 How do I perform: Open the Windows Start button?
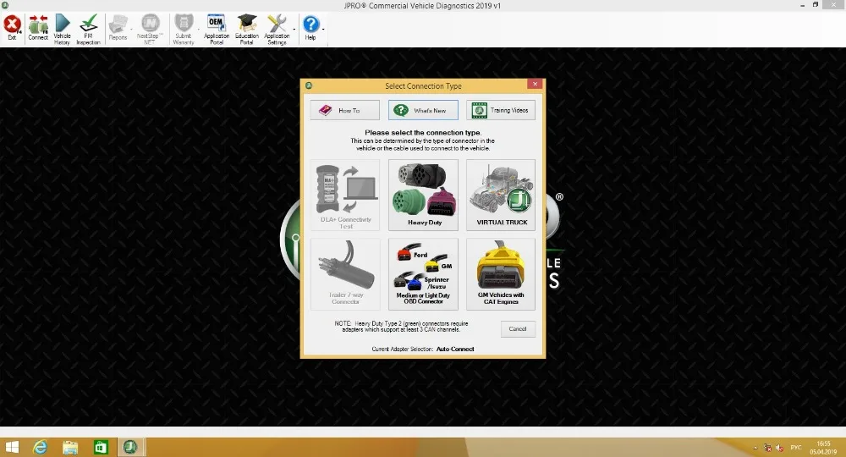point(12,448)
